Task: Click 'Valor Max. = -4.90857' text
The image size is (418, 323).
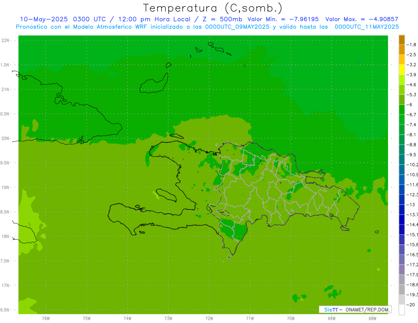Action: point(362,19)
